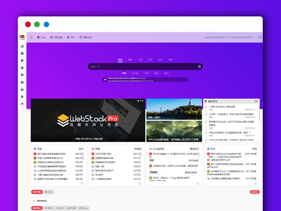Switch to the 生活 search category tab
This screenshot has width=281, height=211.
click(160, 60)
